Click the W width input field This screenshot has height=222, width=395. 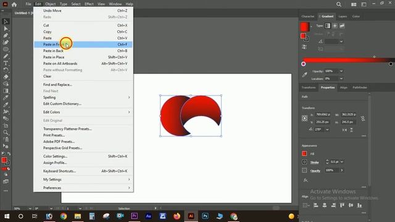point(348,115)
